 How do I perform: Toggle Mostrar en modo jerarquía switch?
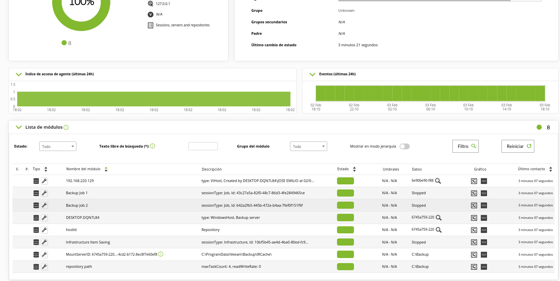coord(405,146)
